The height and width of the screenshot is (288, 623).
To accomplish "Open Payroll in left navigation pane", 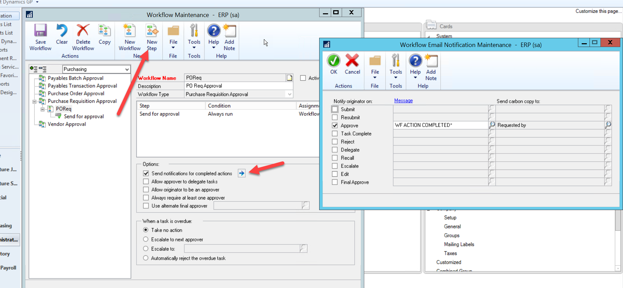I will (x=9, y=268).
